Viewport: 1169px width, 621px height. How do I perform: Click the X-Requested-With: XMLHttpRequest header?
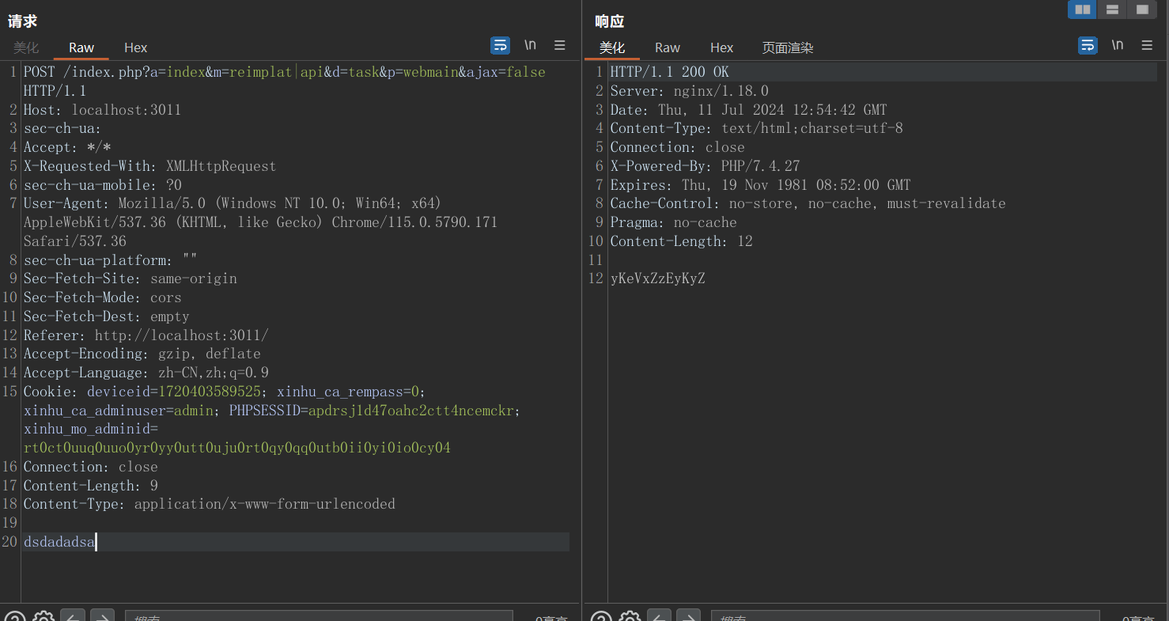pyautogui.click(x=150, y=166)
